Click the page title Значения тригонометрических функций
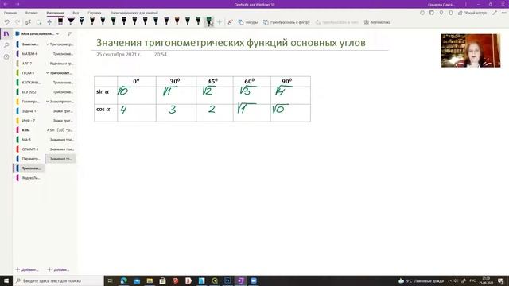The width and height of the screenshot is (509, 286). click(231, 42)
